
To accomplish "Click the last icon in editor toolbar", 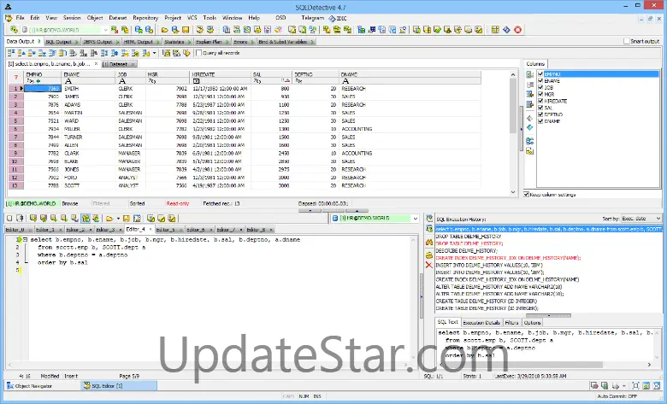I will click(x=171, y=219).
